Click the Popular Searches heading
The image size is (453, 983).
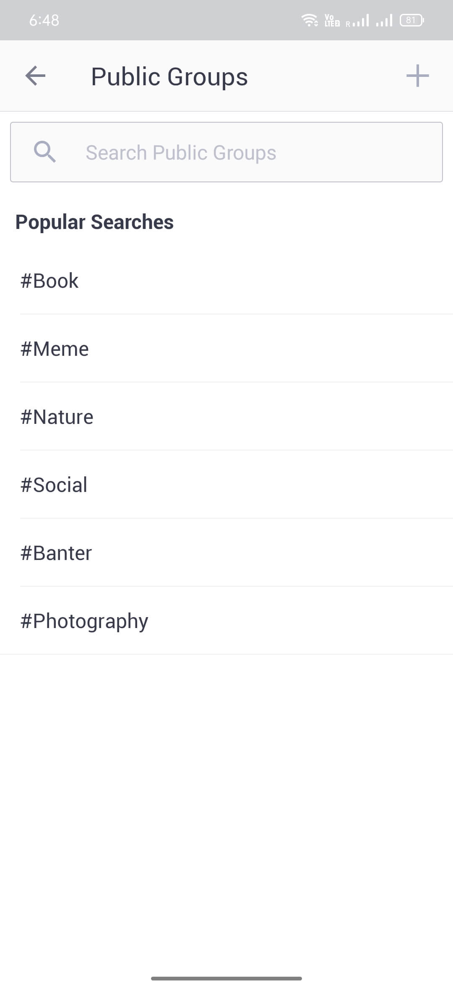(94, 222)
